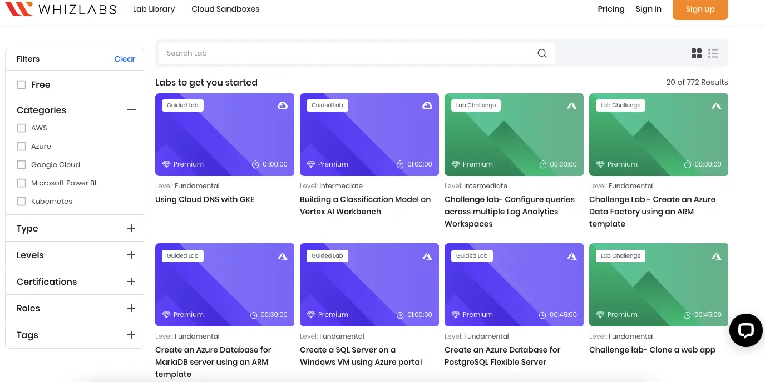The width and height of the screenshot is (765, 382).
Task: Clear all filters
Action: [x=125, y=59]
